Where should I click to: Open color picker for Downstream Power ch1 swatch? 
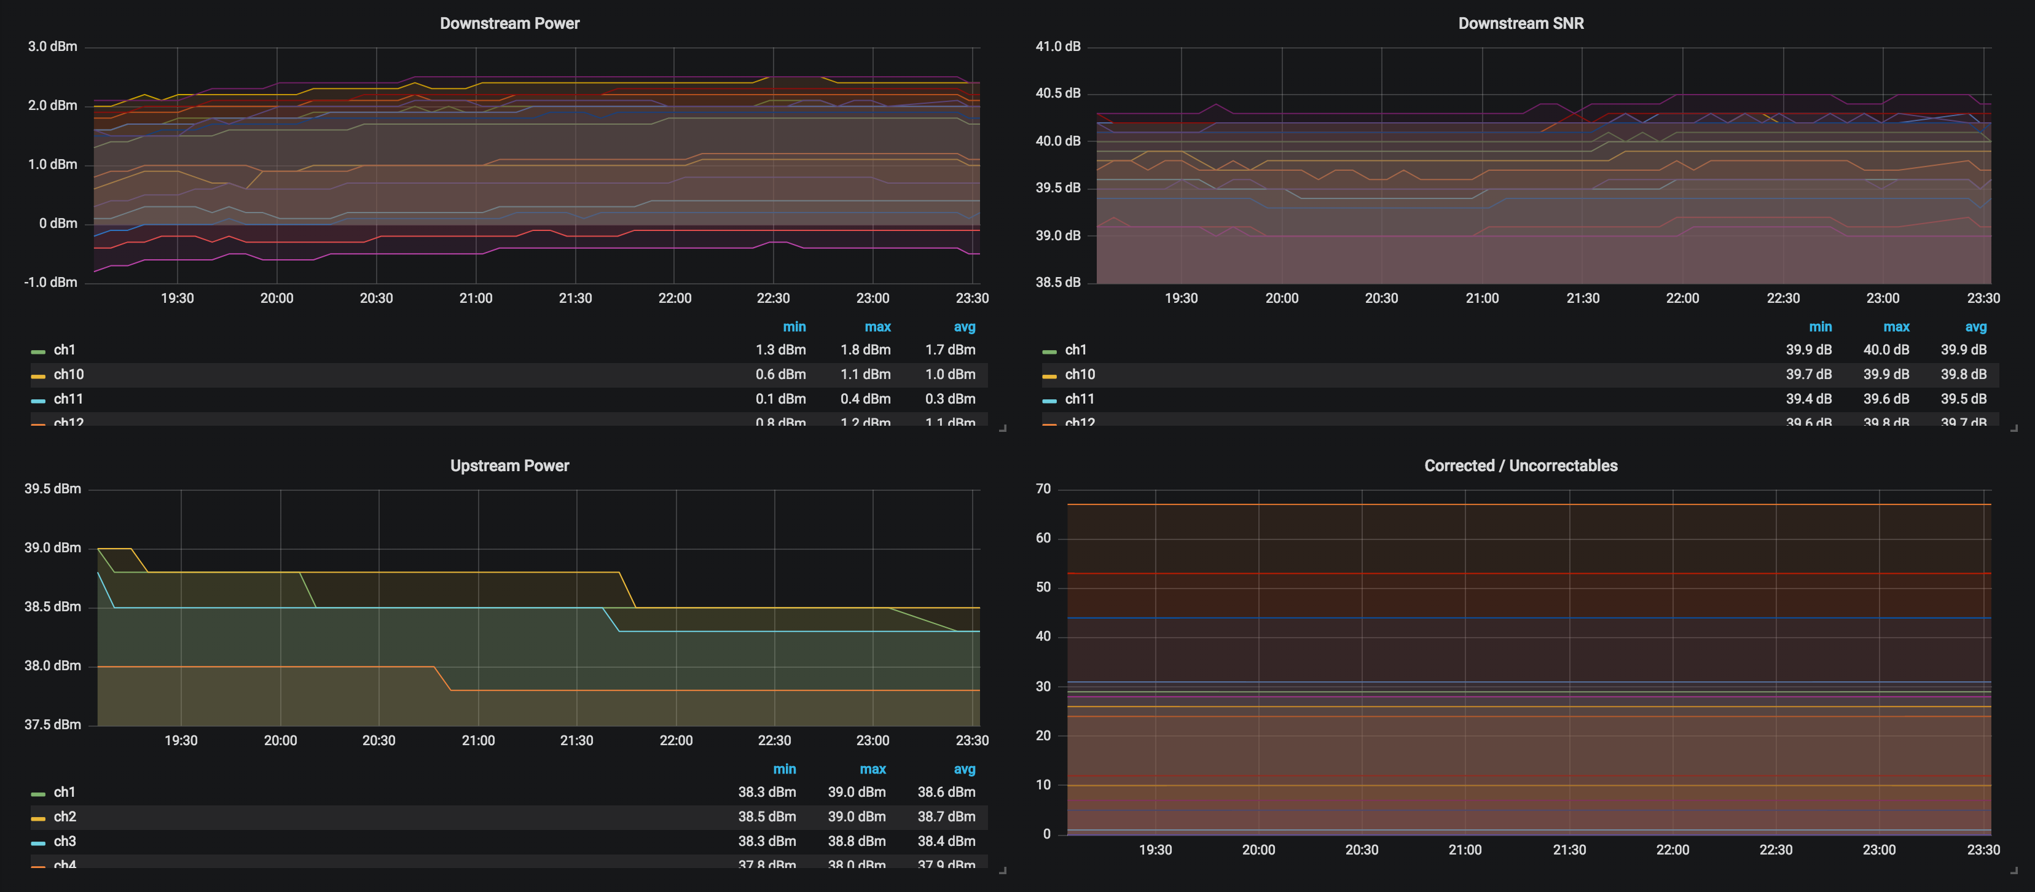point(38,351)
